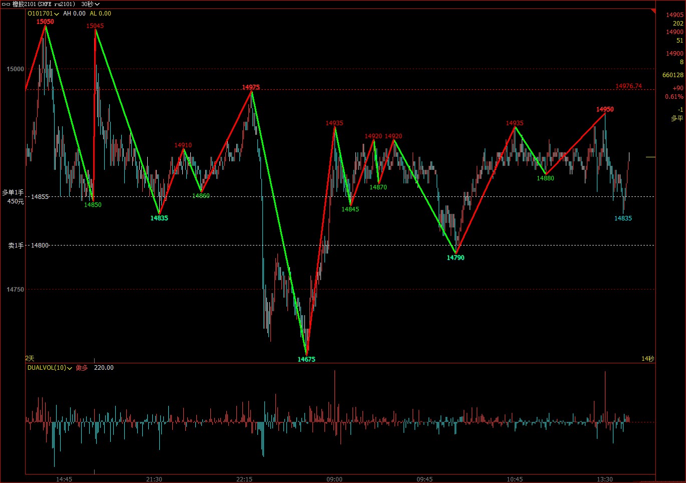Click the 做多 label in volume panel
The width and height of the screenshot is (686, 483).
pyautogui.click(x=82, y=368)
